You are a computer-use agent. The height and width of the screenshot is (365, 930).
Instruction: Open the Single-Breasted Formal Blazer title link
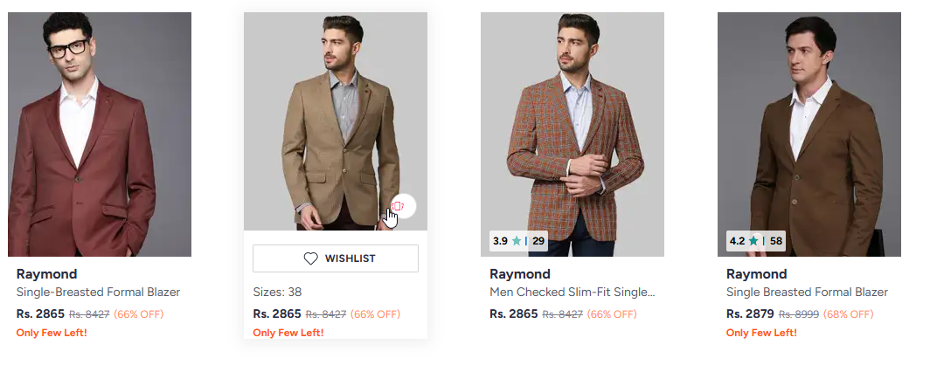click(98, 293)
